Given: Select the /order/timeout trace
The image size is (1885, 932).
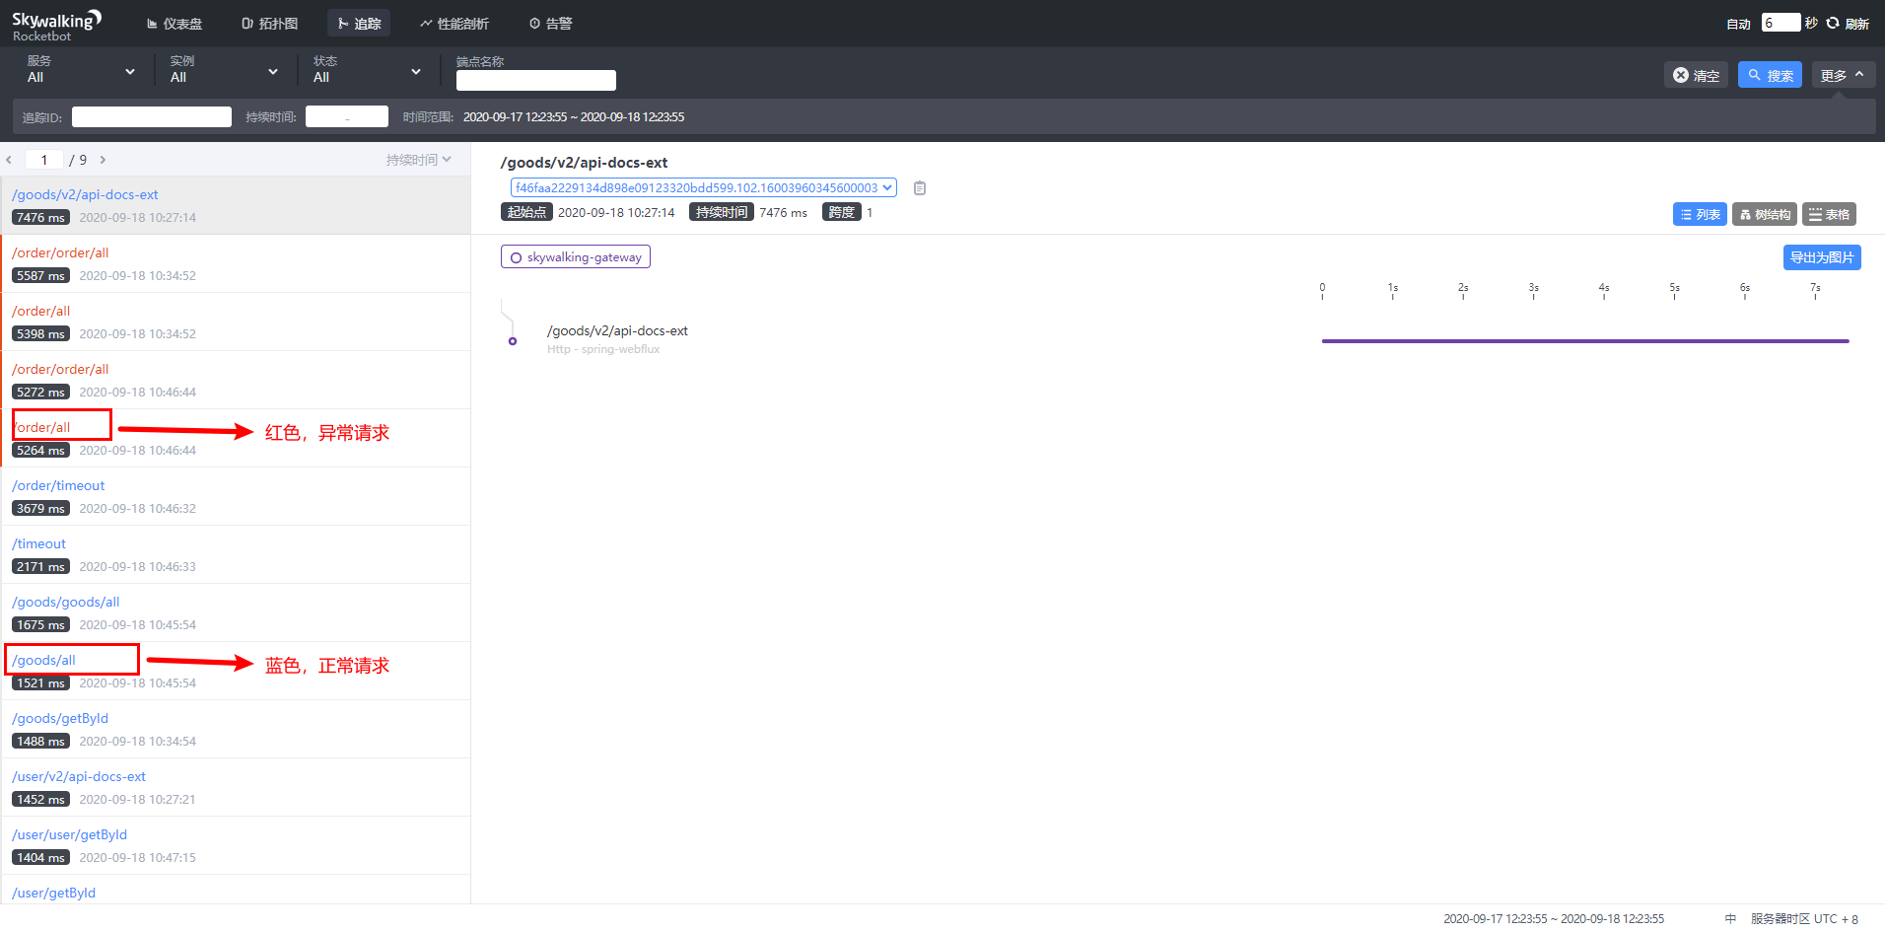Looking at the screenshot, I should click(236, 496).
